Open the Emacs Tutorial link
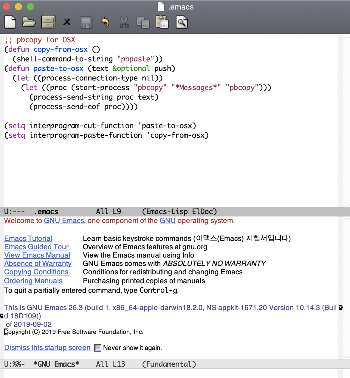Viewport: 350px width, 378px height. click(x=28, y=238)
